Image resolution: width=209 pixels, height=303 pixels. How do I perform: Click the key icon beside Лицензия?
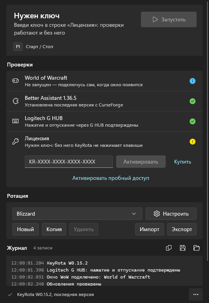coord(15,142)
